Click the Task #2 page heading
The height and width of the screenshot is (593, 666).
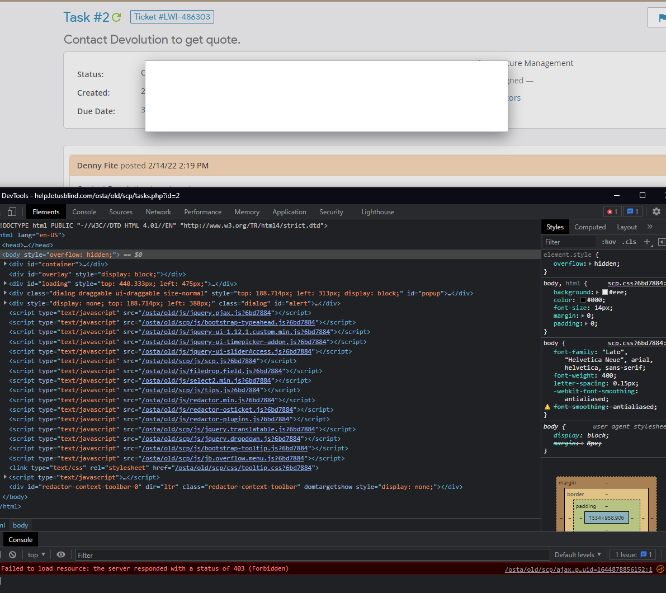click(x=86, y=17)
